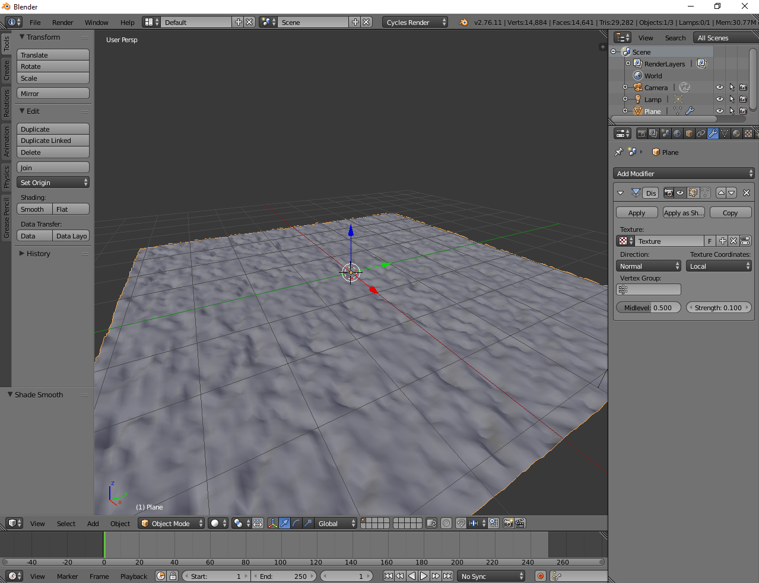Open the Object properties tab (cube icon)
The width and height of the screenshot is (759, 583).
[688, 133]
